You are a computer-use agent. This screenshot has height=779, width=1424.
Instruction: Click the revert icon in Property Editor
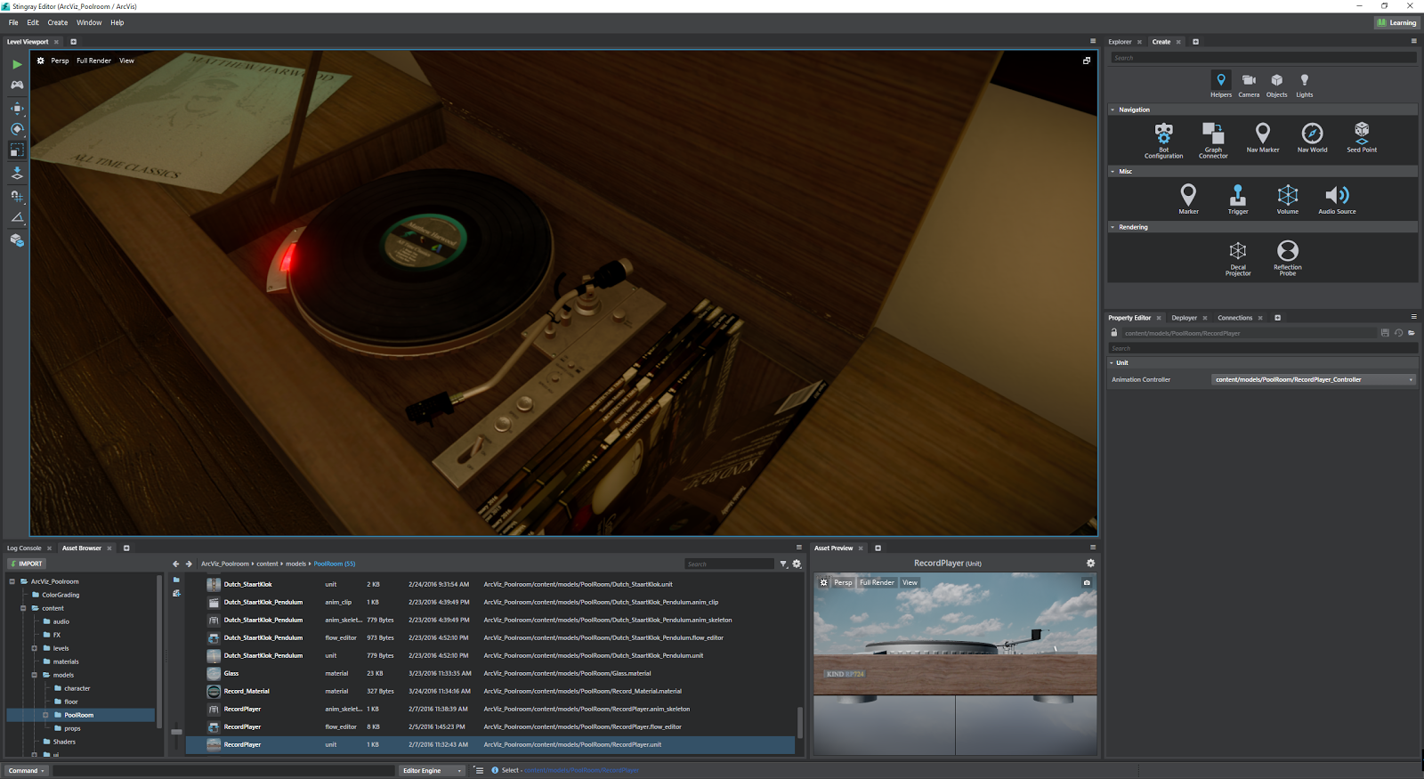(x=1398, y=333)
